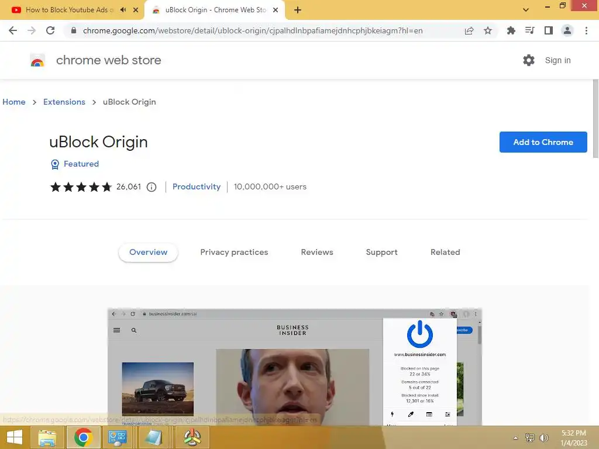Click the network tray icon
This screenshot has width=599, height=449.
tap(529, 437)
